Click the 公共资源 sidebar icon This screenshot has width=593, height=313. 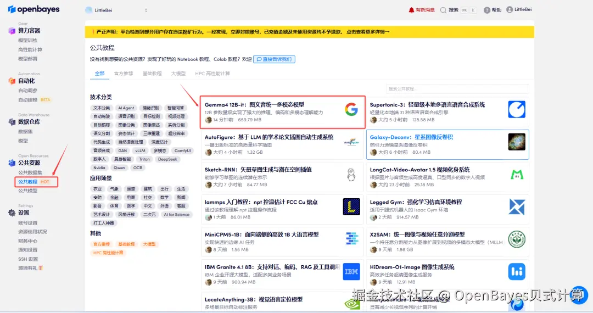click(12, 163)
